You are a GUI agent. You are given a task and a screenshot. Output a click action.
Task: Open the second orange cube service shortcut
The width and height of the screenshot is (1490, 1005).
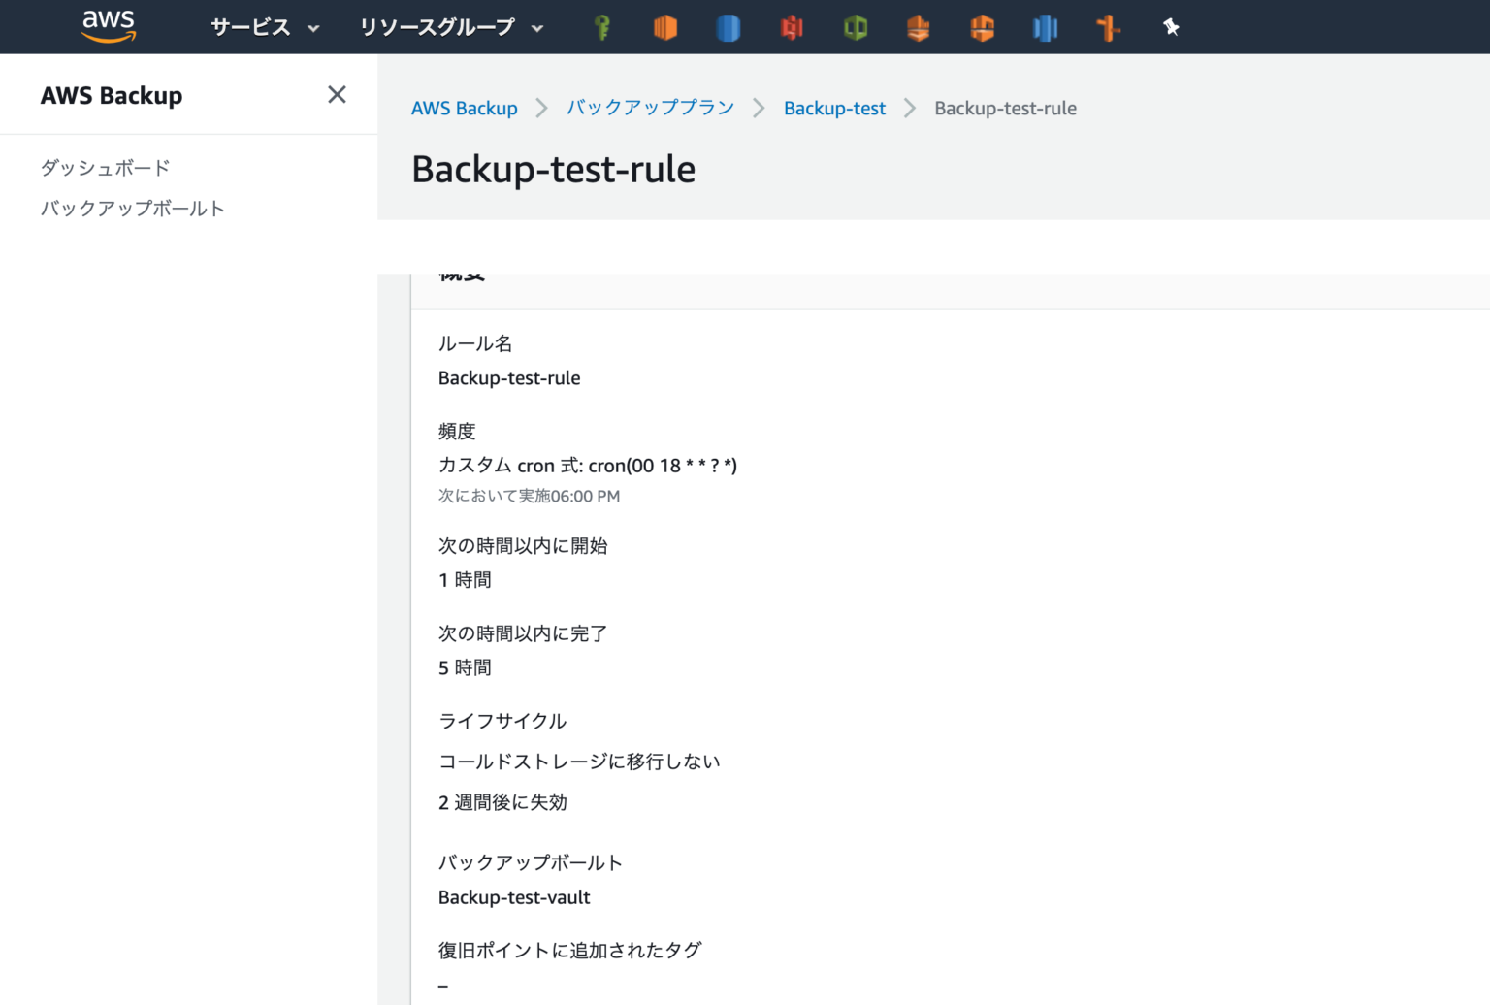click(x=982, y=26)
